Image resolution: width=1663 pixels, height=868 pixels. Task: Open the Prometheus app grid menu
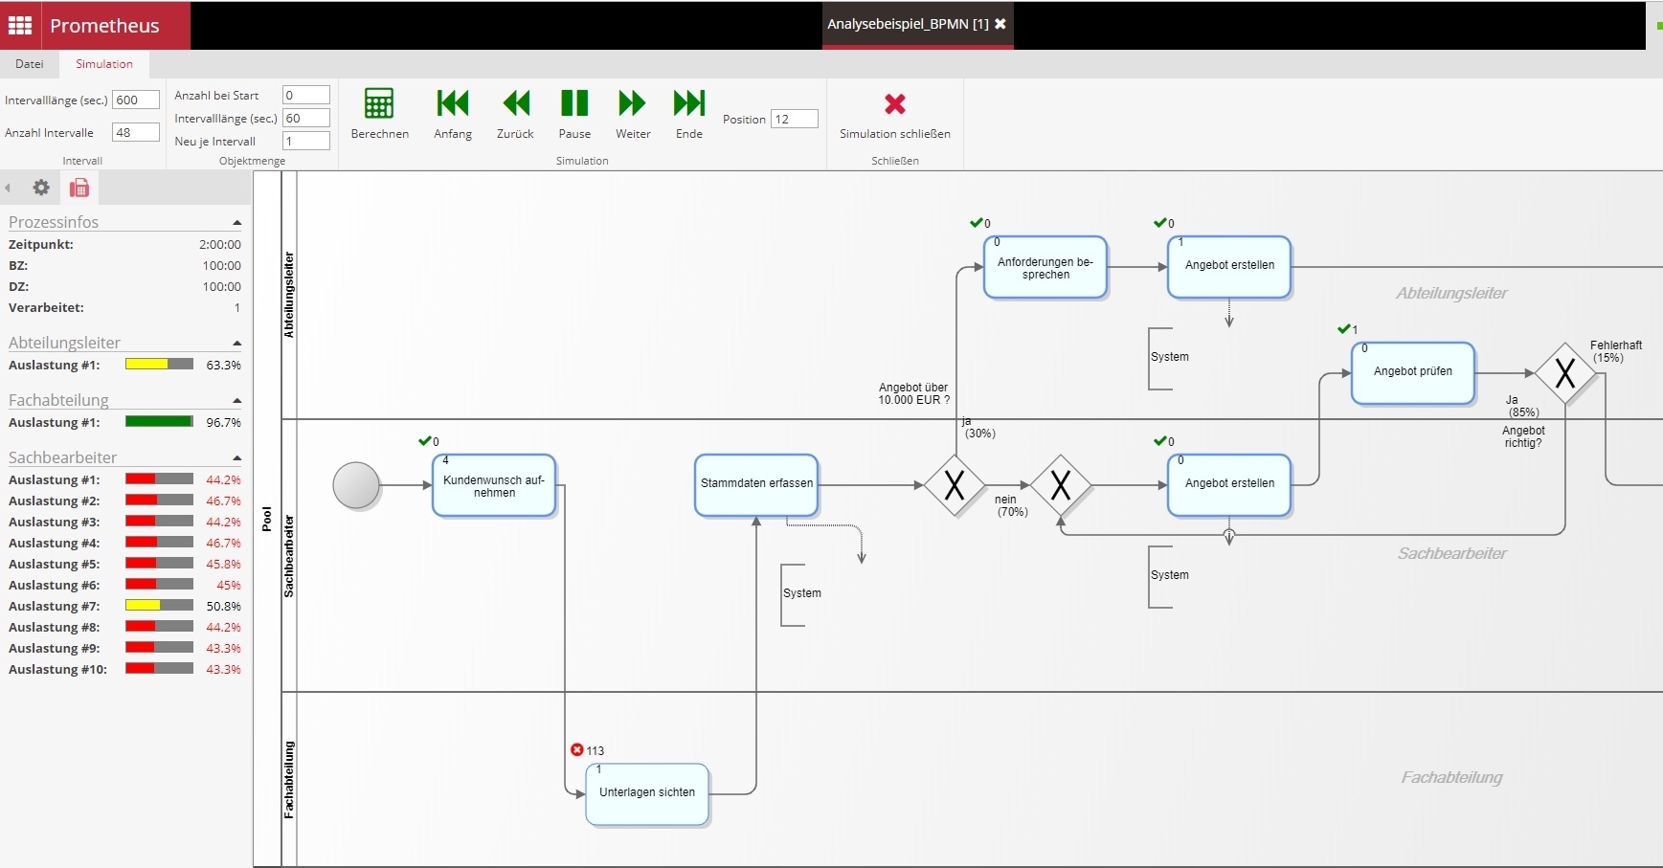click(19, 25)
